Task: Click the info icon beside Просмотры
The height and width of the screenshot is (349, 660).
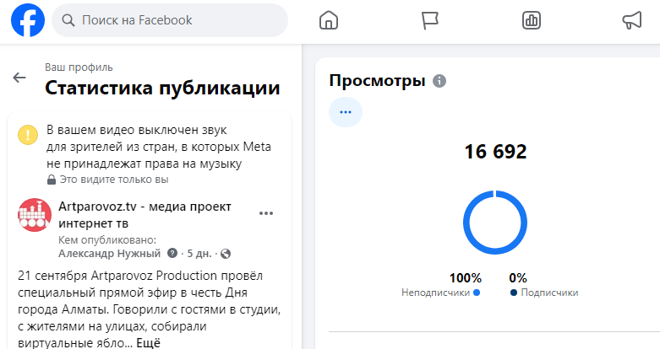Action: coord(439,81)
